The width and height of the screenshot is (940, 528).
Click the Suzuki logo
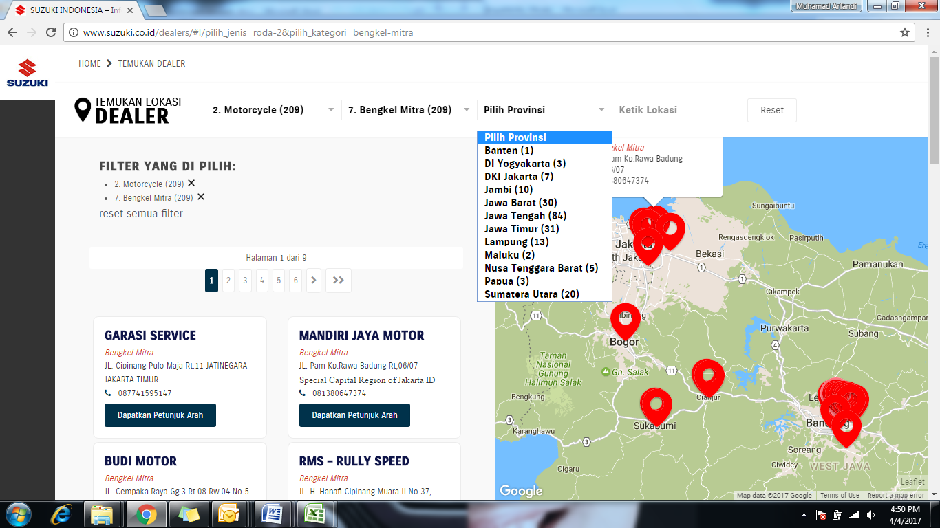click(28, 73)
